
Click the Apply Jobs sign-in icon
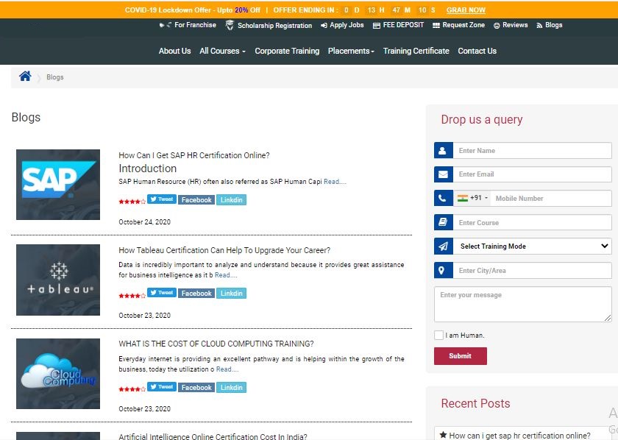(324, 26)
